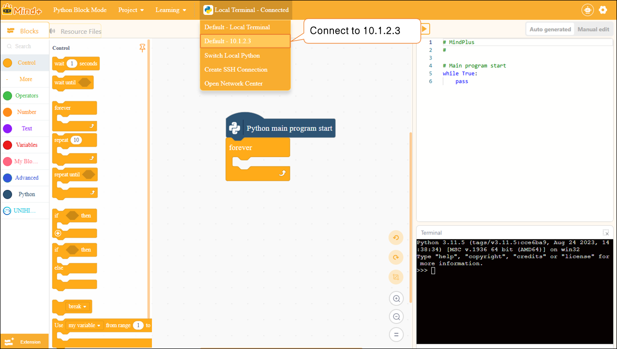Viewport: 617px width, 349px height.
Task: Expand the Learning dropdown menu
Action: pos(171,10)
